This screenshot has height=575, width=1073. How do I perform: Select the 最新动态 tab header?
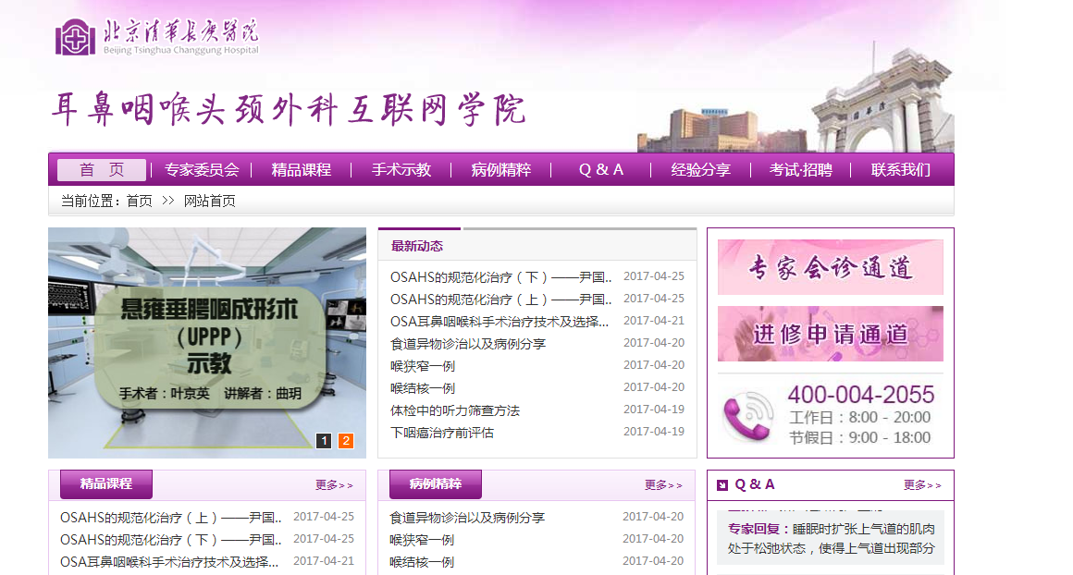point(417,246)
